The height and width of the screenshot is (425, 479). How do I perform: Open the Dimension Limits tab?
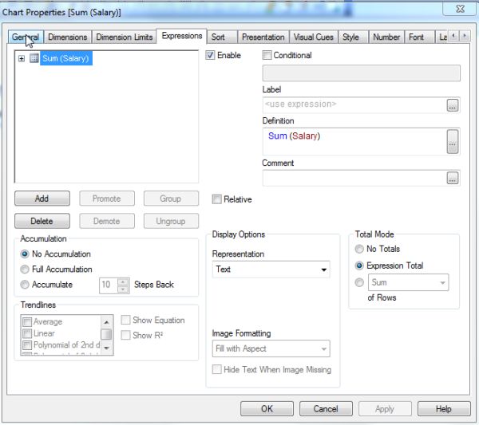click(x=125, y=37)
